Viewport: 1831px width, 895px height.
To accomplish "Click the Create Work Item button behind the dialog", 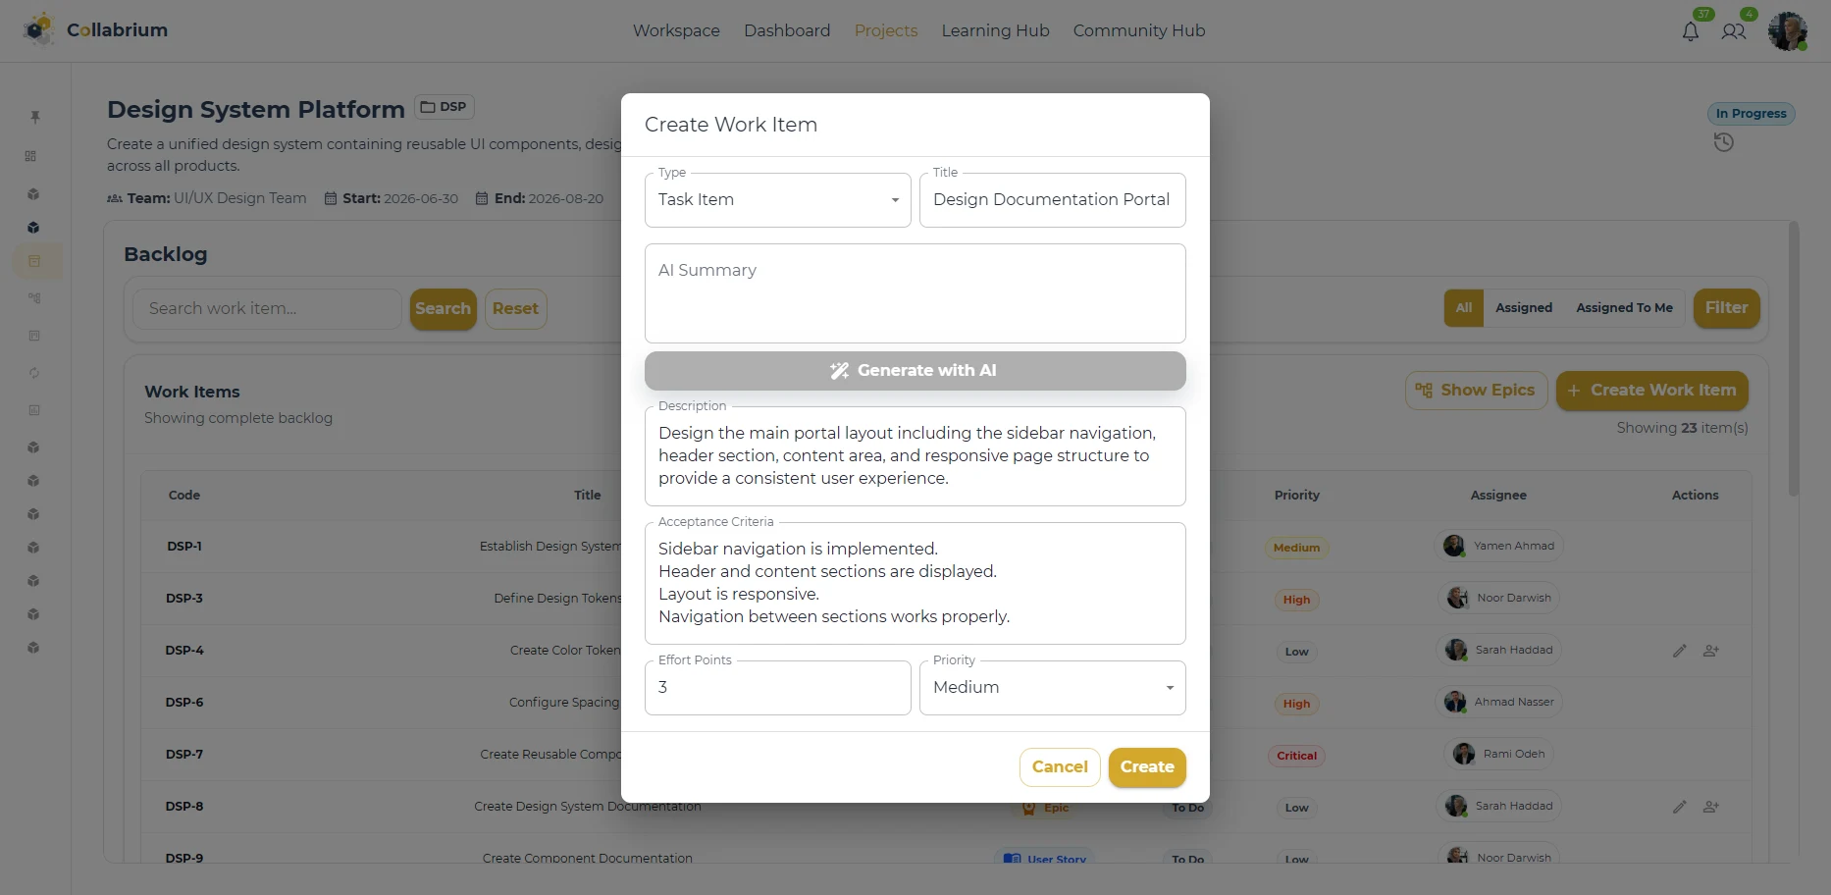I will click(1652, 391).
